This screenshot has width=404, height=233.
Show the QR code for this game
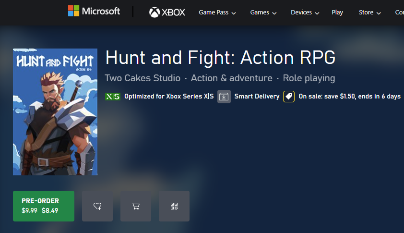click(174, 206)
